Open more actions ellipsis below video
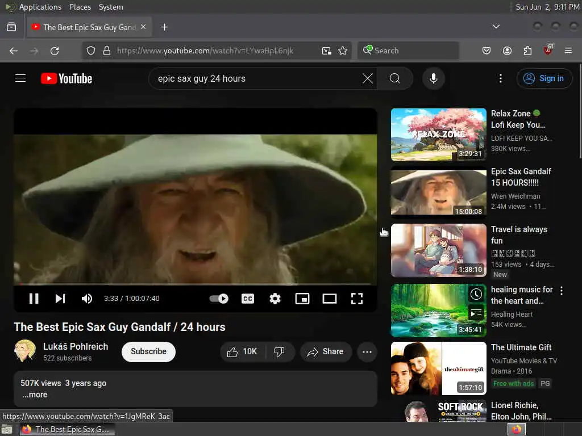The width and height of the screenshot is (582, 436). pyautogui.click(x=367, y=351)
